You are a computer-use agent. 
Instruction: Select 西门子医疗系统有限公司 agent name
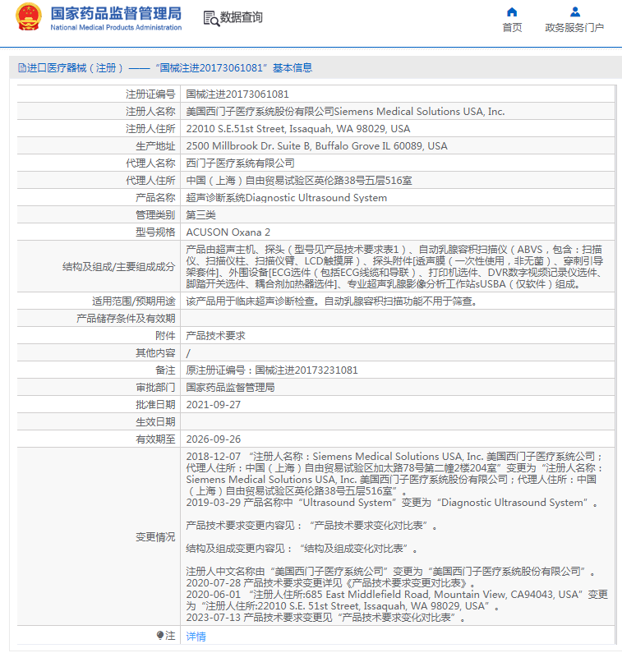[x=241, y=163]
